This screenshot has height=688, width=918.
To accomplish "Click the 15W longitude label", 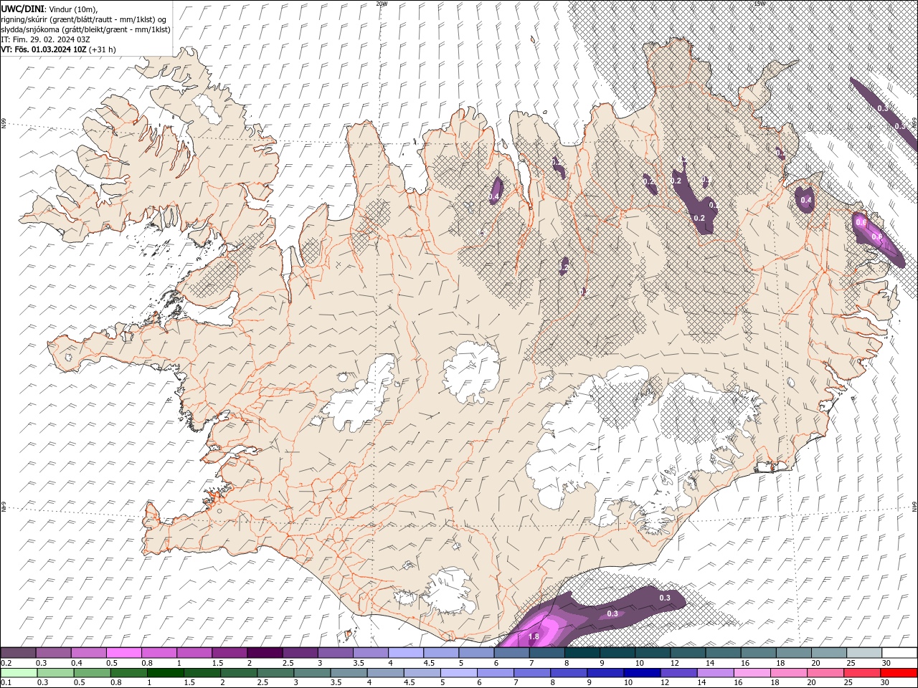I will coord(760,4).
